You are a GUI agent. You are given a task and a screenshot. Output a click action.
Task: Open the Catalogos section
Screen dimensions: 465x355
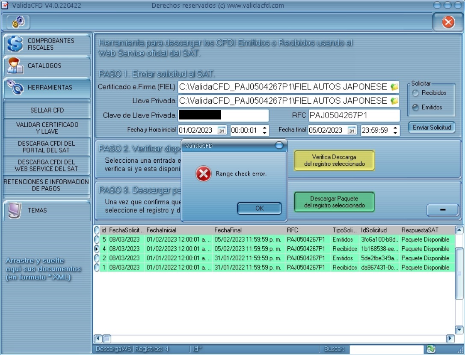click(x=47, y=66)
